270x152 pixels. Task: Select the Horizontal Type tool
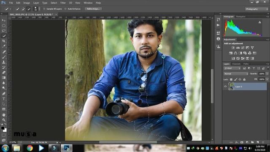(x=4, y=99)
